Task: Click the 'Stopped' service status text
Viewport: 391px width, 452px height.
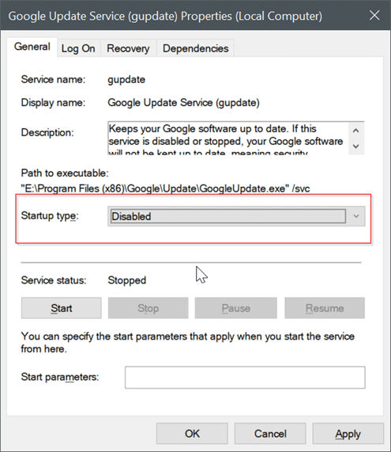Action: pos(127,280)
